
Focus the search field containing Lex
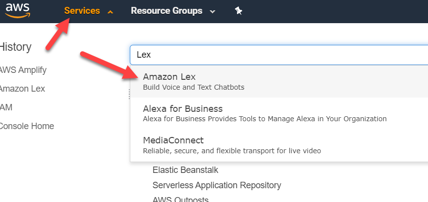tap(279, 55)
